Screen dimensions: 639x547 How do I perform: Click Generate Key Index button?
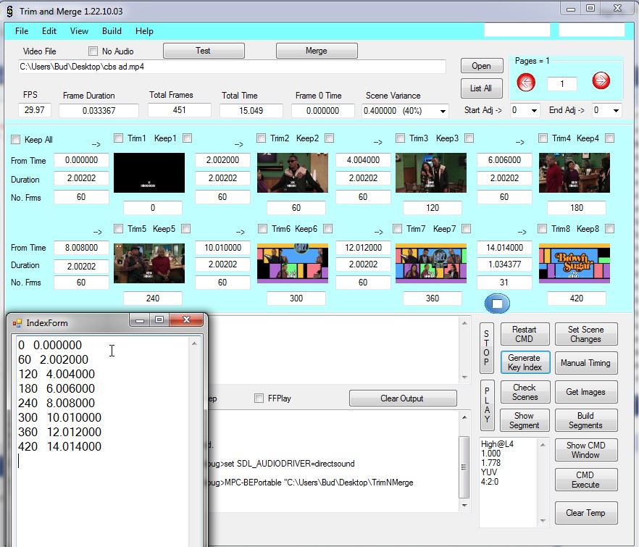[x=525, y=362]
